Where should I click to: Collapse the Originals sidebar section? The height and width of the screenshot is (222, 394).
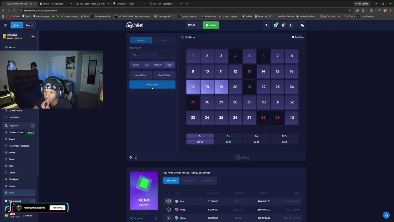[33, 125]
